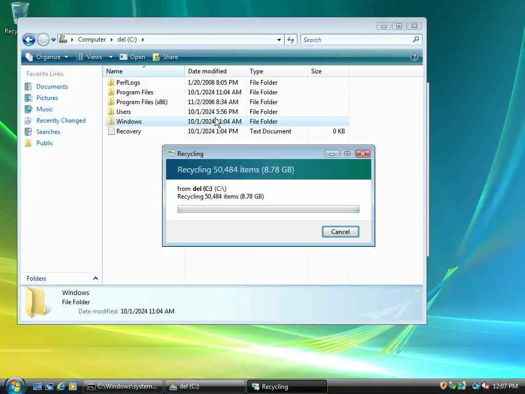Click the recycling progress bar
The height and width of the screenshot is (394, 525).
click(x=268, y=209)
